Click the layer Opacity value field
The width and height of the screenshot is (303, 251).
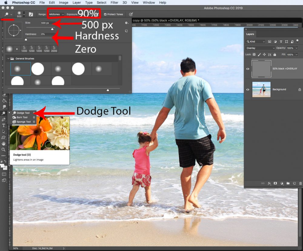click(290, 48)
